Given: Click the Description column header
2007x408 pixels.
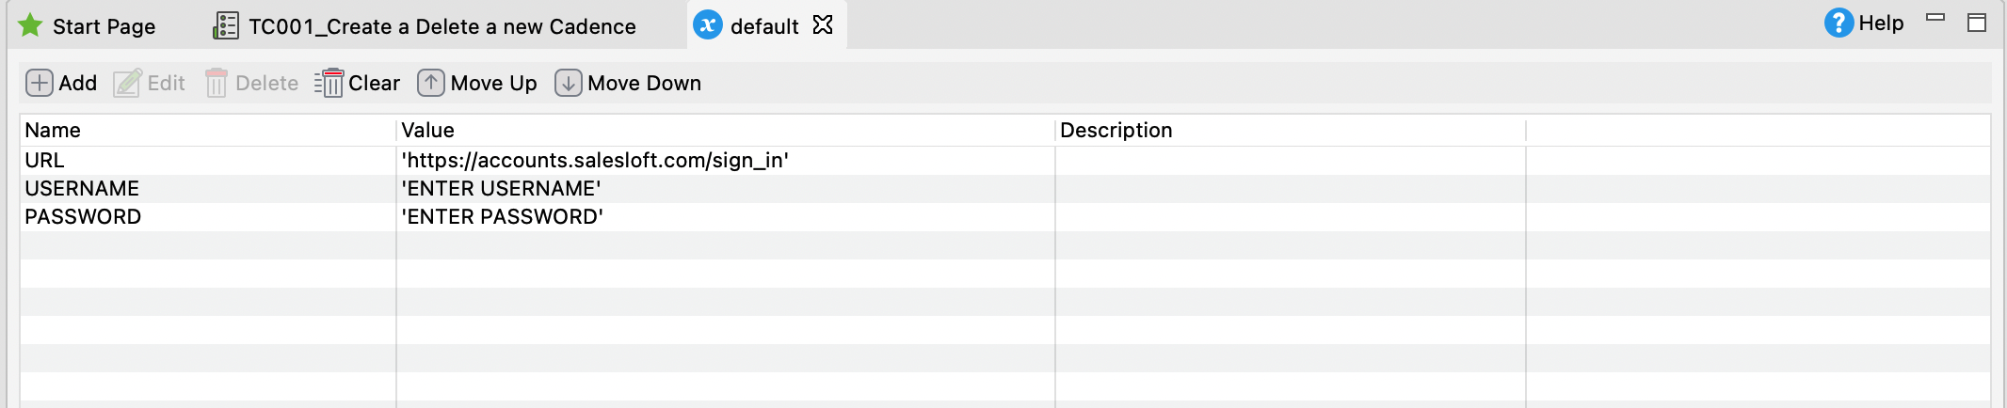Looking at the screenshot, I should pos(1116,131).
